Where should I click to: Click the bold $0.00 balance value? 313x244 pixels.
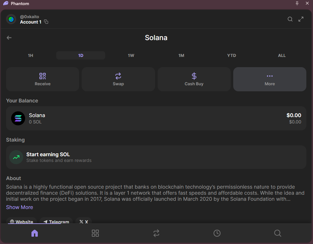pos(294,115)
